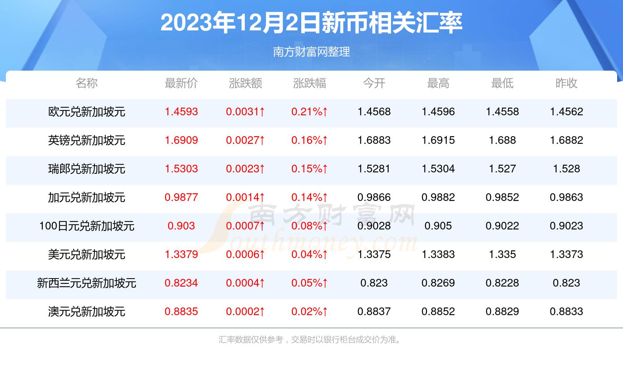Select the 今开 column header
This screenshot has height=366, width=623.
[374, 83]
